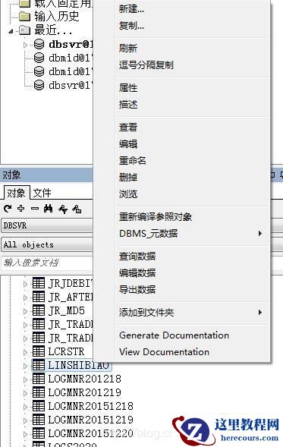The image size is (283, 447).
Task: Click table icon of LOGMNR20151219
Action: pos(39,420)
